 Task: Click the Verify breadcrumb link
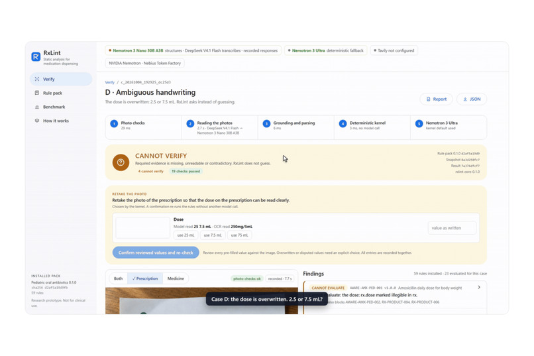(110, 82)
